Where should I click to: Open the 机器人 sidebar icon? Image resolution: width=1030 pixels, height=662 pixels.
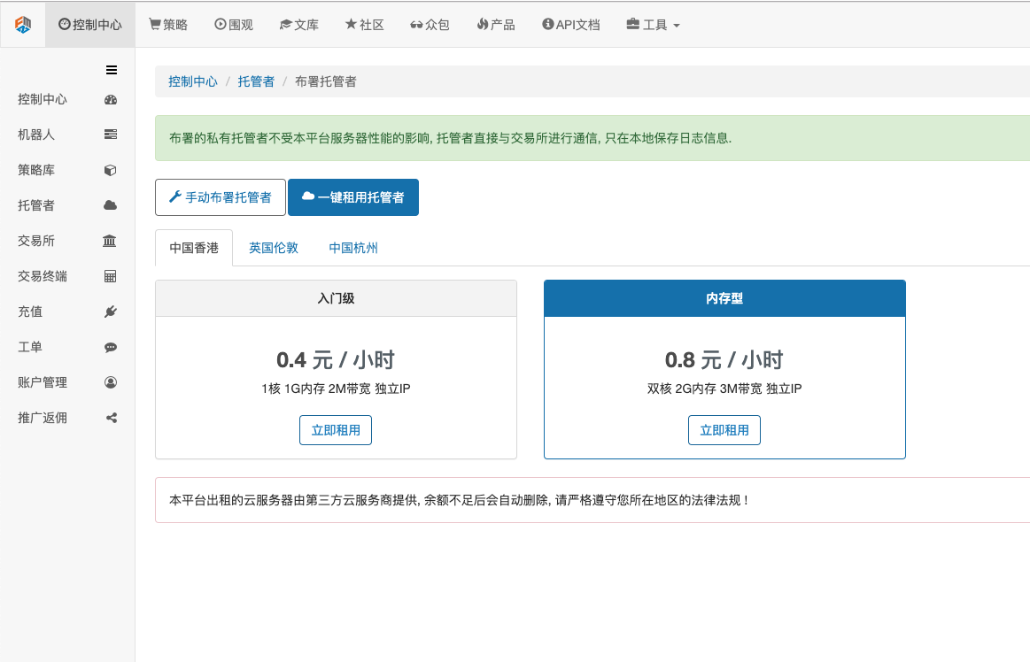(111, 135)
